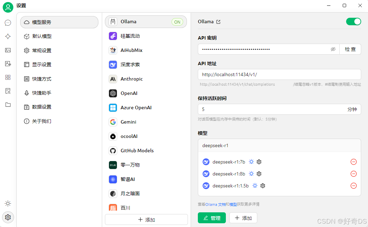Open the mini apps grid icon
368x227 pixels.
[8, 77]
